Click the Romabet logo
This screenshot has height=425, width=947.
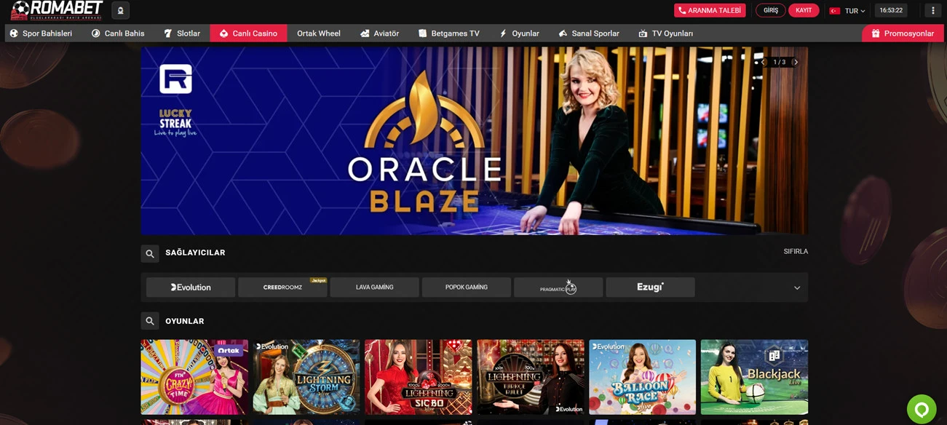[x=56, y=10]
